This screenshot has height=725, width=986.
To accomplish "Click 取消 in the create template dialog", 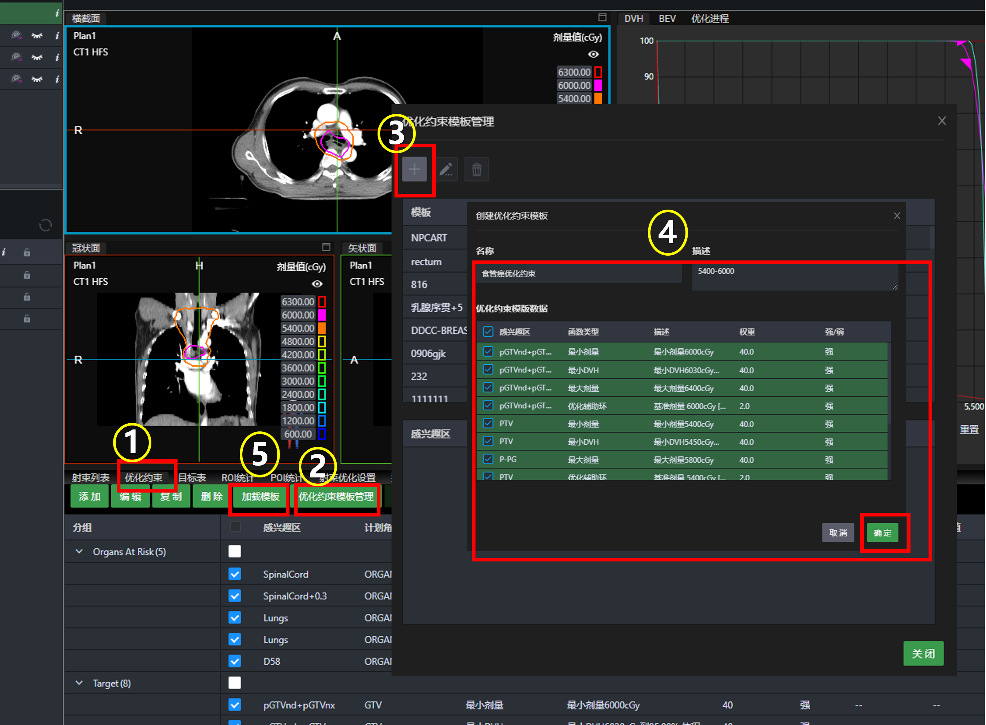I will click(838, 532).
